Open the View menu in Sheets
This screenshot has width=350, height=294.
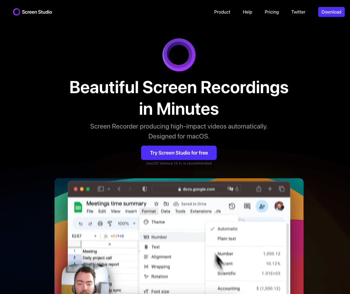(116, 211)
